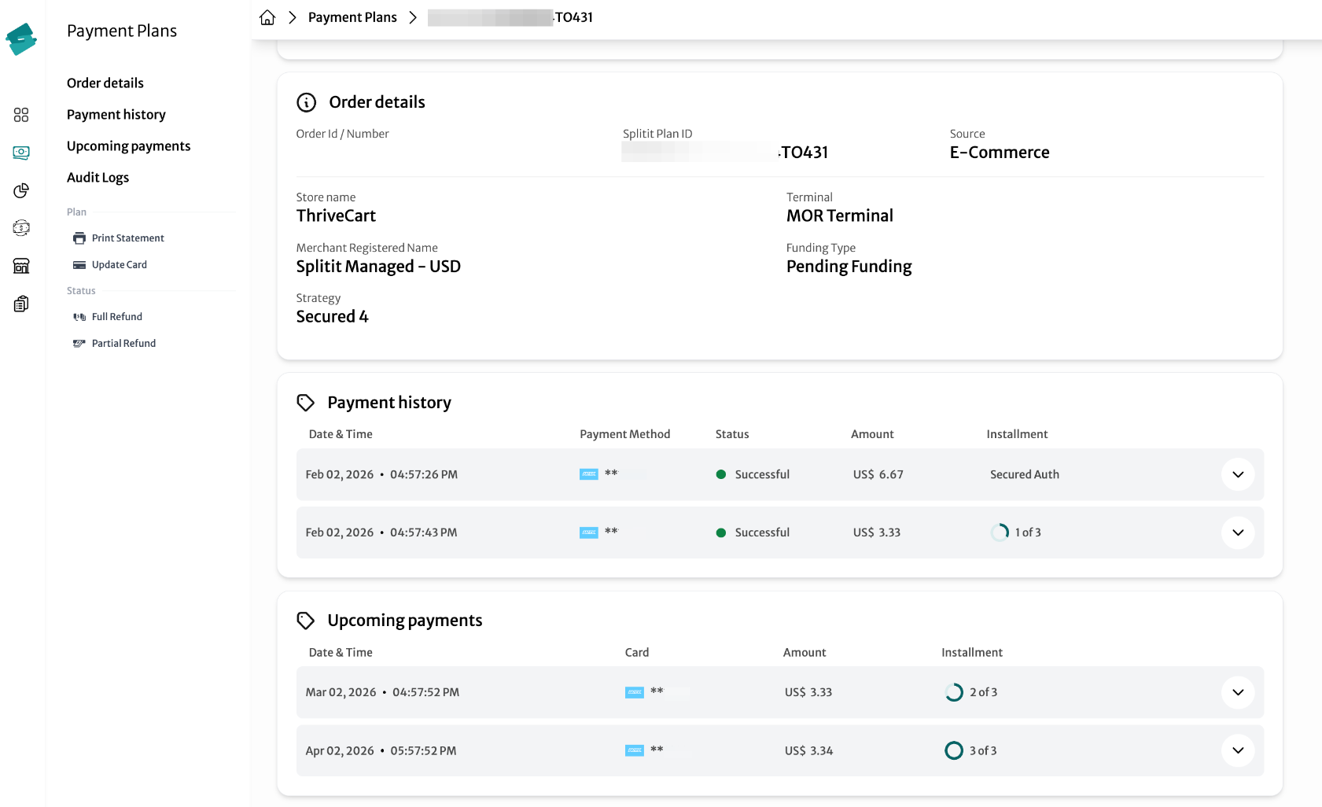Open the pie chart reports icon
Viewport: 1322px width, 807px height.
click(x=21, y=190)
